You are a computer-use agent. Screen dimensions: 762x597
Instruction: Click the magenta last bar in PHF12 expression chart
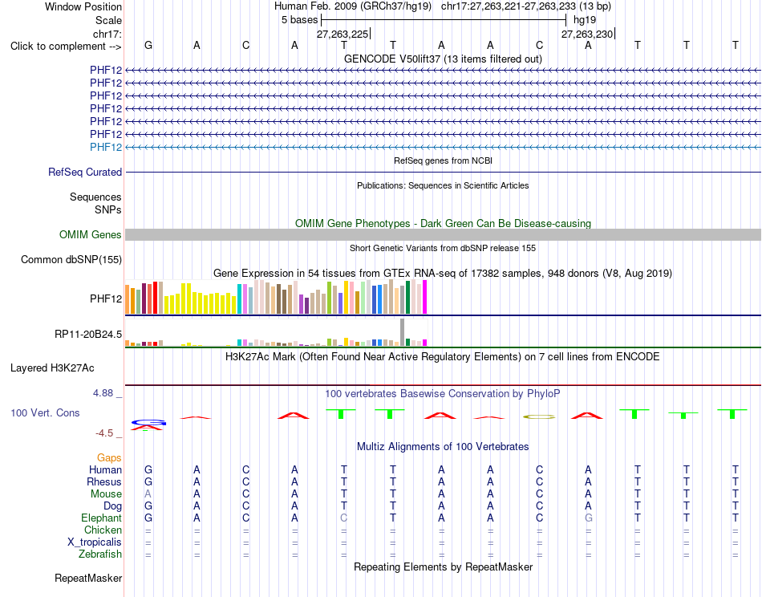tap(425, 297)
